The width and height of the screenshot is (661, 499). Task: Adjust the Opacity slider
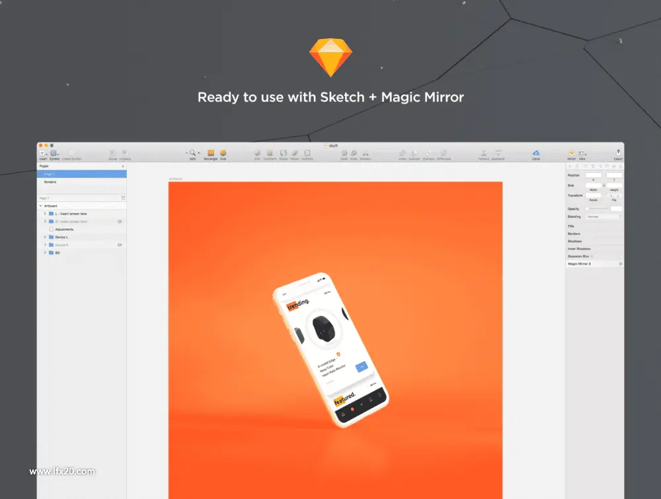tap(598, 209)
